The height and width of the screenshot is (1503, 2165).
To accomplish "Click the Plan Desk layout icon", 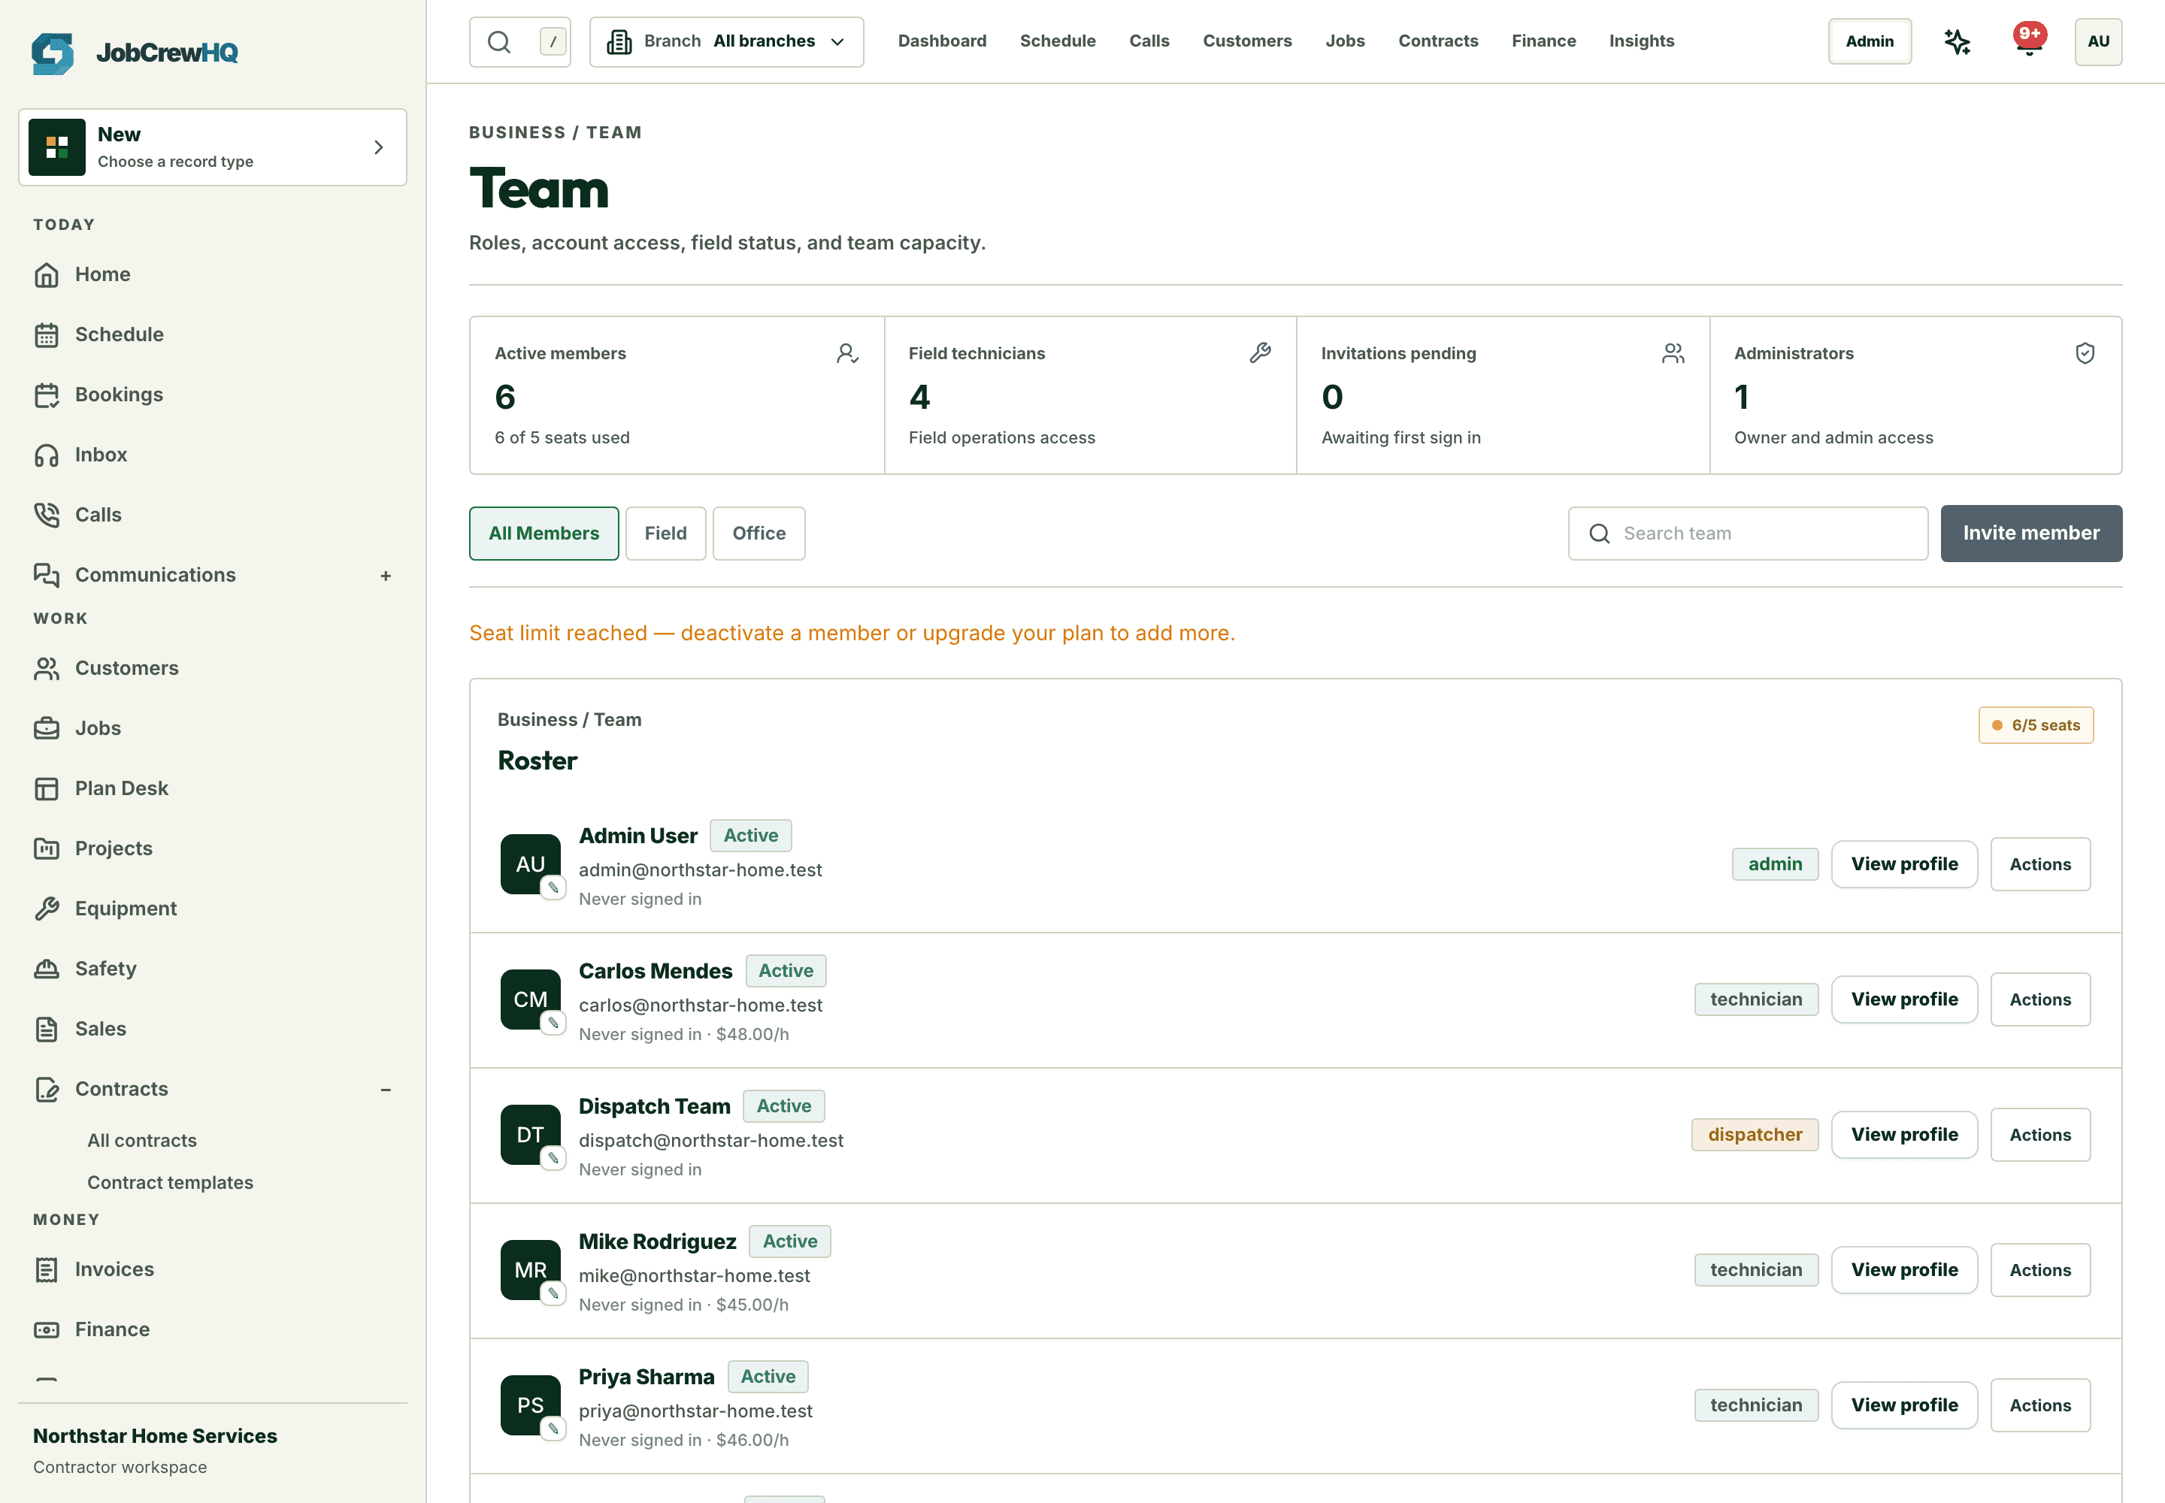I will [46, 789].
